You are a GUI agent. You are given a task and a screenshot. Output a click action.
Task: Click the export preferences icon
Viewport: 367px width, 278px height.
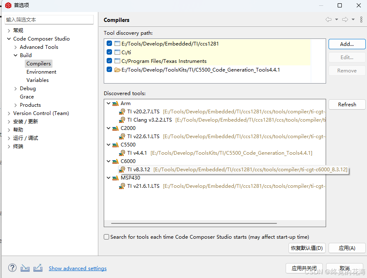click(x=38, y=268)
